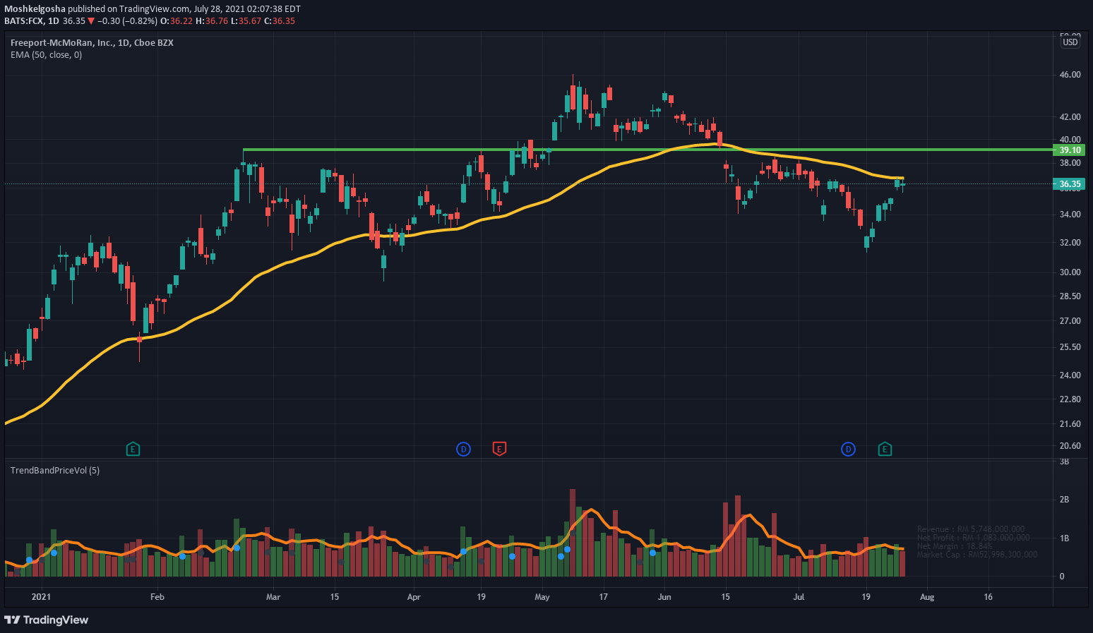This screenshot has height=633, width=1093.
Task: Click the 27.00 price axis label
Action: pos(1070,320)
